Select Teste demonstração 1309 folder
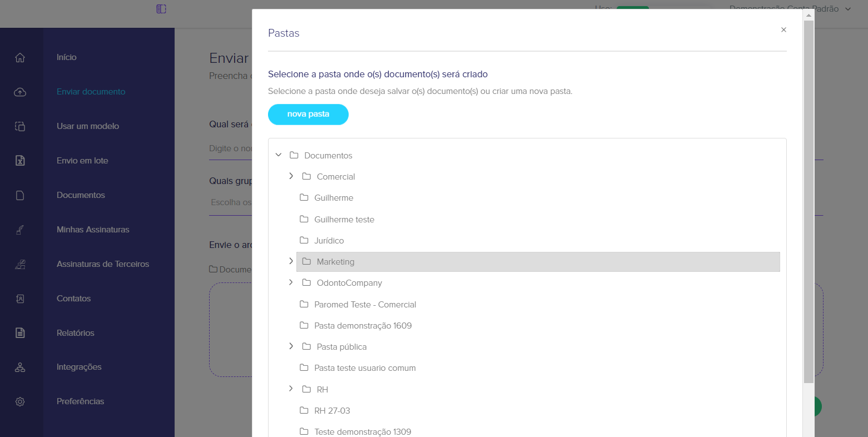 363,432
